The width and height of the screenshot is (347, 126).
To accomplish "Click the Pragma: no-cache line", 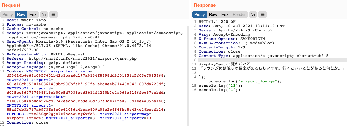I will pyautogui.click(x=26, y=24).
